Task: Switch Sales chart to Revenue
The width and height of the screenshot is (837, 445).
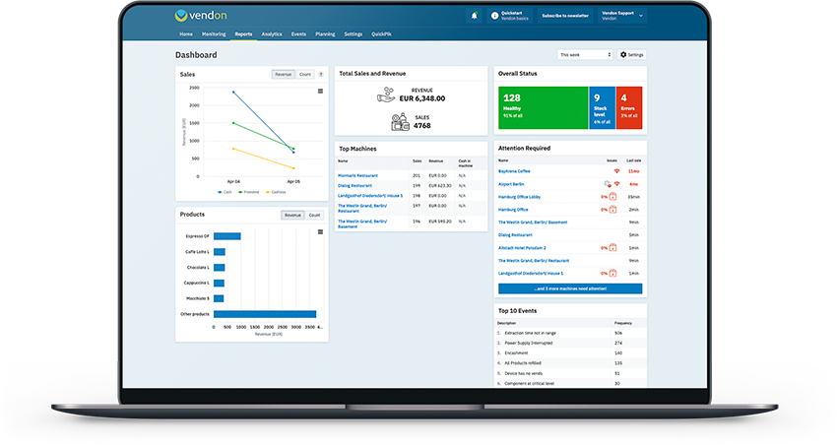Action: click(x=283, y=75)
